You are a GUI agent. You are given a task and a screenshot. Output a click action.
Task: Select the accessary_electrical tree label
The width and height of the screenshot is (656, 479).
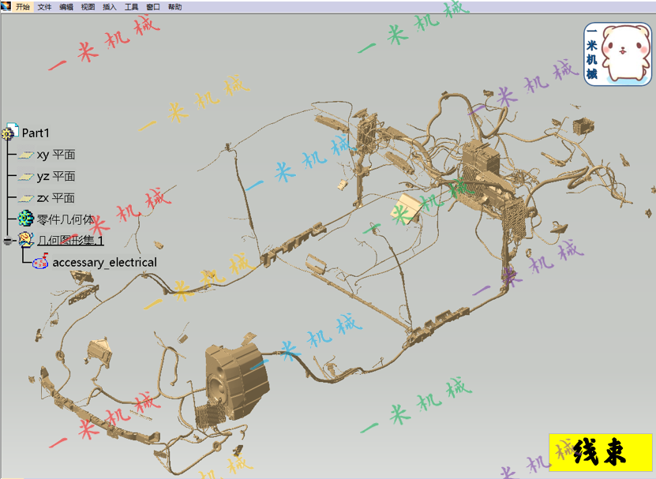point(104,262)
